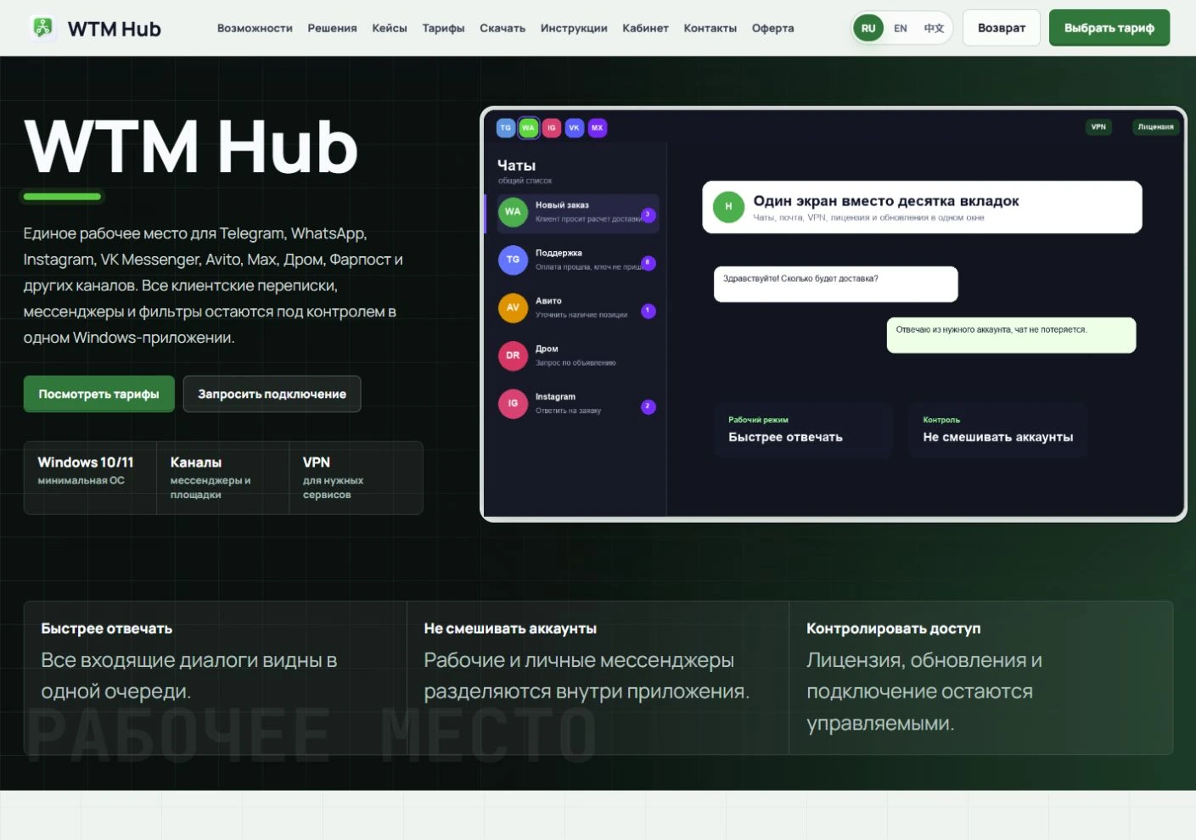The height and width of the screenshot is (840, 1196).
Task: Select the TG channel icon in mockup
Action: 506,128
